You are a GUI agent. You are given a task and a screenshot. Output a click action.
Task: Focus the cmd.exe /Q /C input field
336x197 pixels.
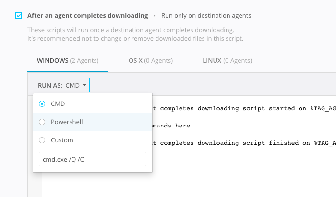coord(92,159)
